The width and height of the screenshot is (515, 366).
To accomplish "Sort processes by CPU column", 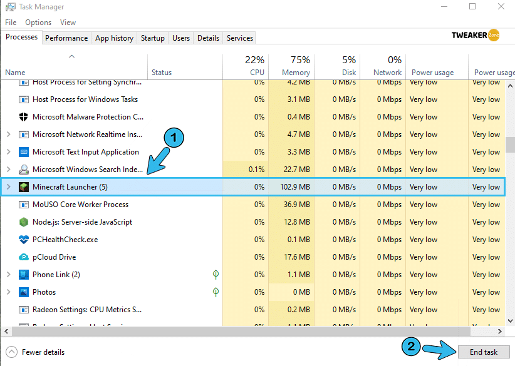I will click(x=246, y=66).
